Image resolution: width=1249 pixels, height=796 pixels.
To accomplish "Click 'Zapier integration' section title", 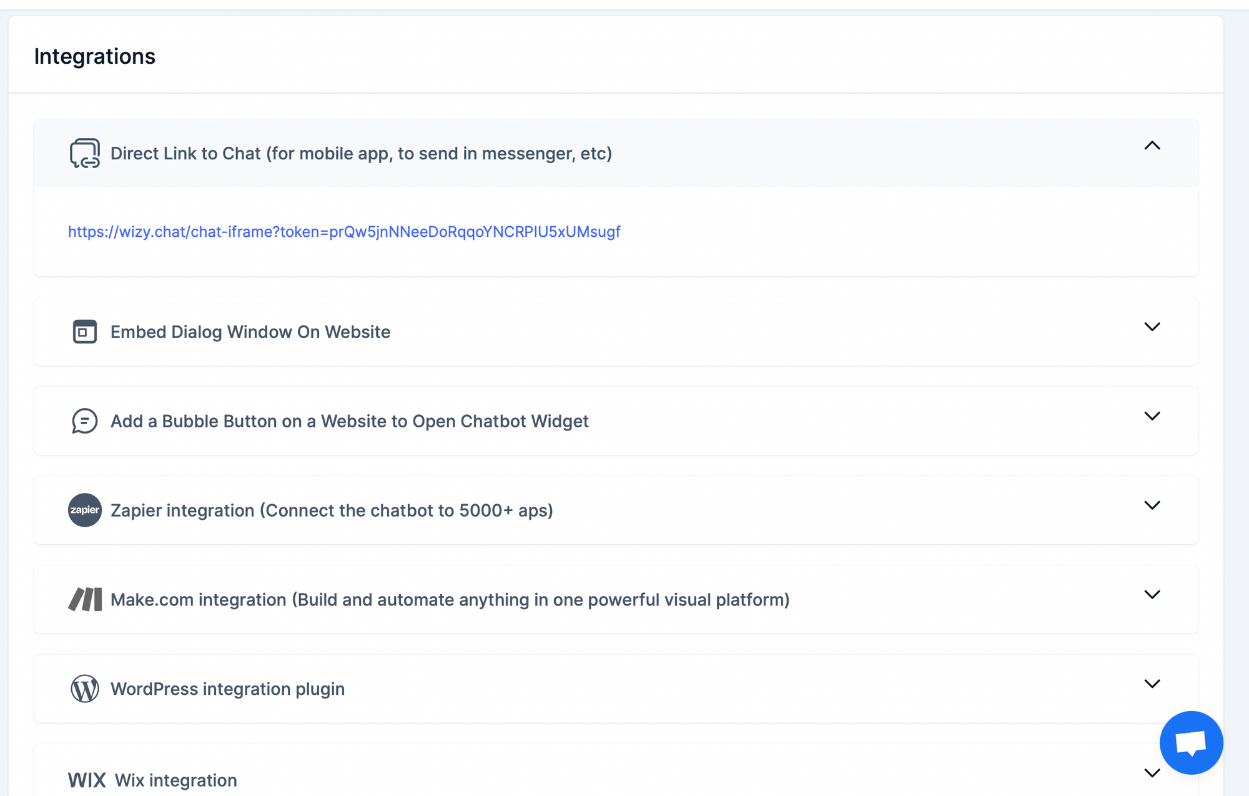I will point(332,510).
